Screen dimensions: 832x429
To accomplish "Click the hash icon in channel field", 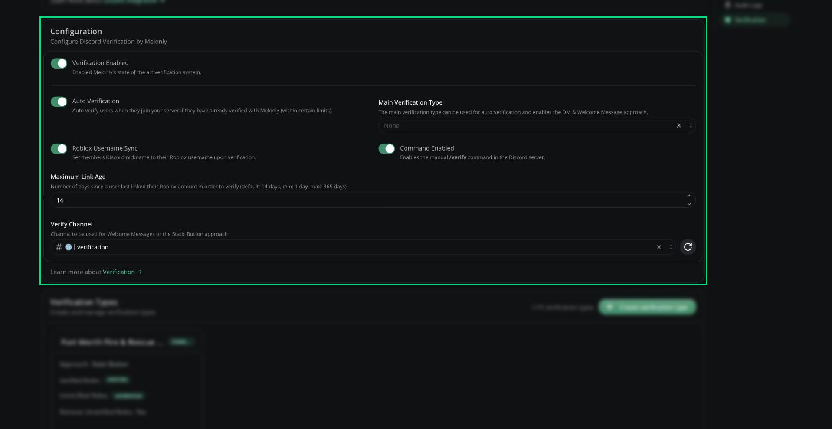I will tap(59, 247).
